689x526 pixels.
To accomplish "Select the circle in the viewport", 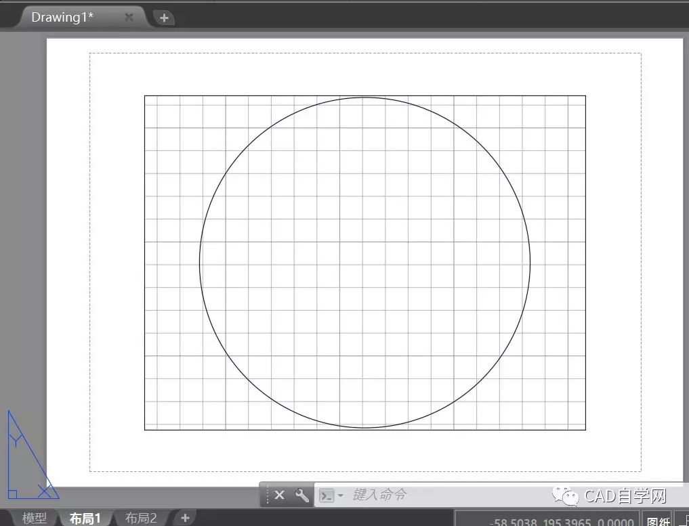I will point(200,263).
